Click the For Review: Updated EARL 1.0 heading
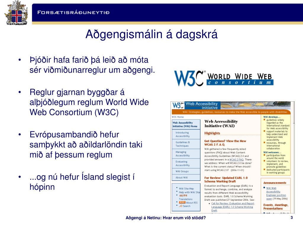Screen dimensions: 303x227 point(226,179)
